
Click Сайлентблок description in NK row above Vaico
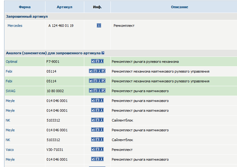pyautogui.click(x=122, y=140)
